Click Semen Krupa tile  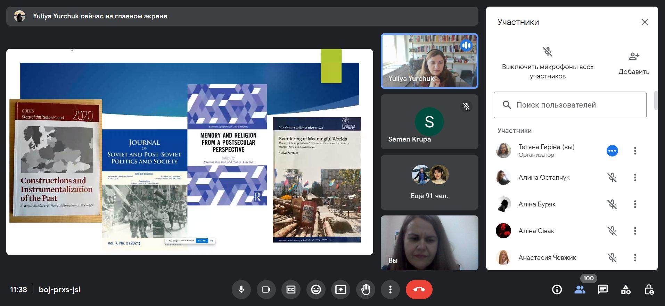click(429, 122)
